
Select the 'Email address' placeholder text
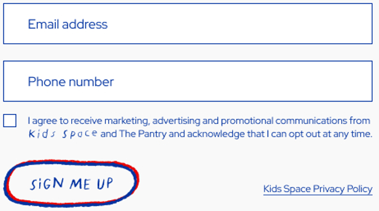click(x=68, y=24)
